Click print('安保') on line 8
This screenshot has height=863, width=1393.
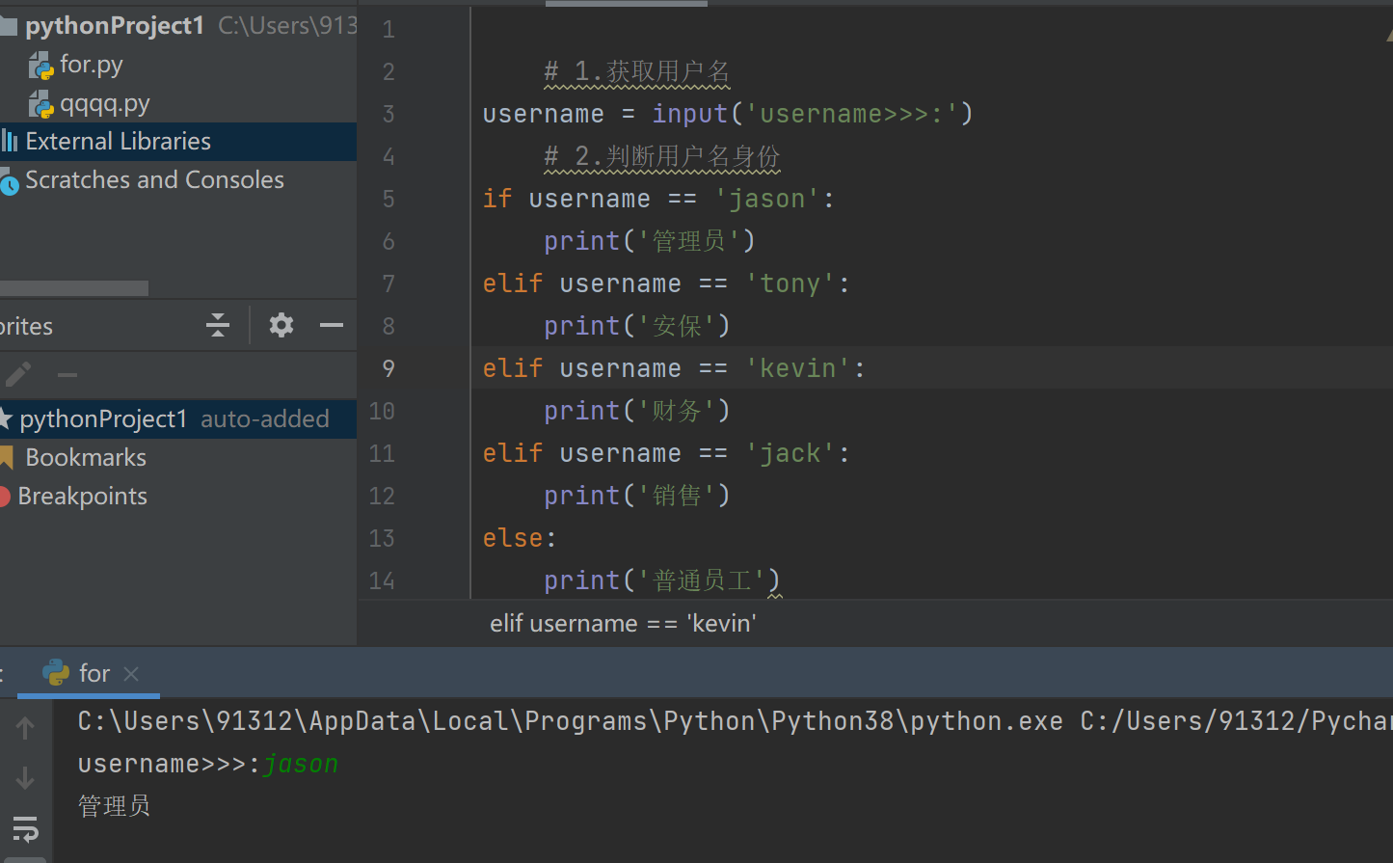coord(637,326)
